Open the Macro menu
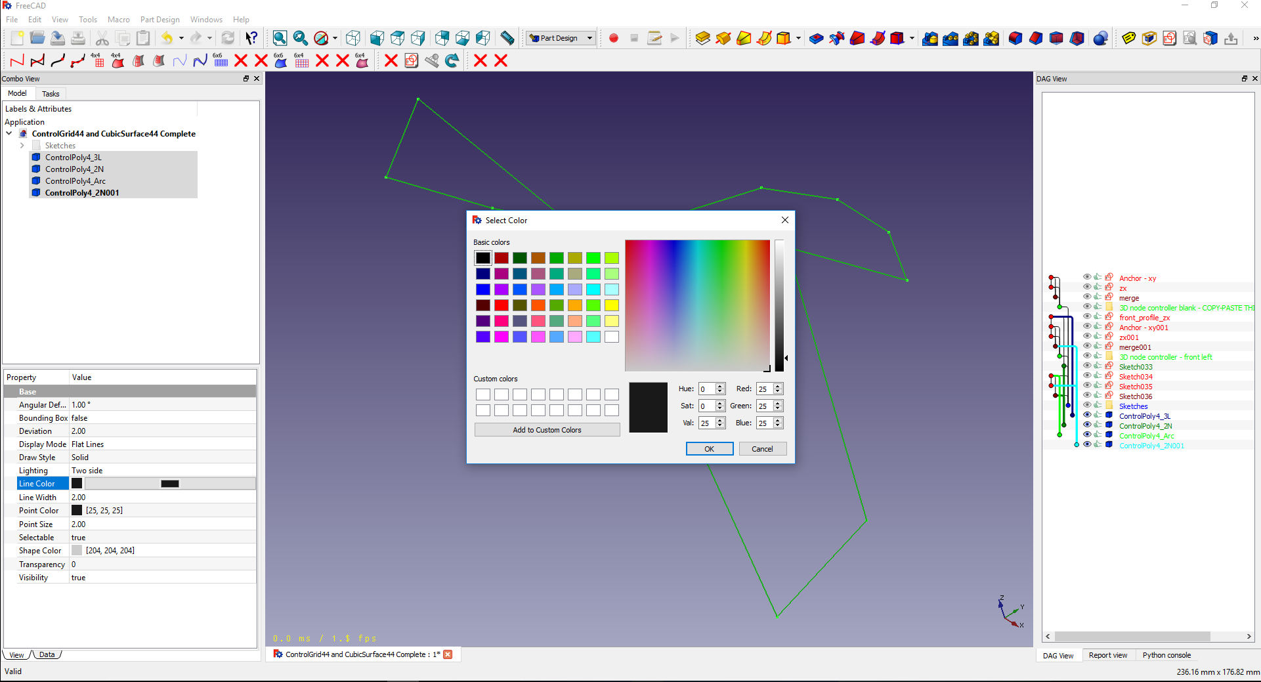 [x=119, y=20]
